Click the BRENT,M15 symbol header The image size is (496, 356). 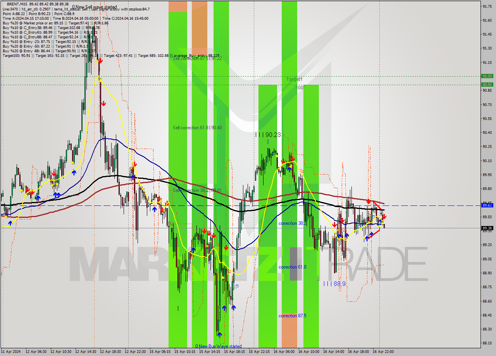(x=38, y=4)
